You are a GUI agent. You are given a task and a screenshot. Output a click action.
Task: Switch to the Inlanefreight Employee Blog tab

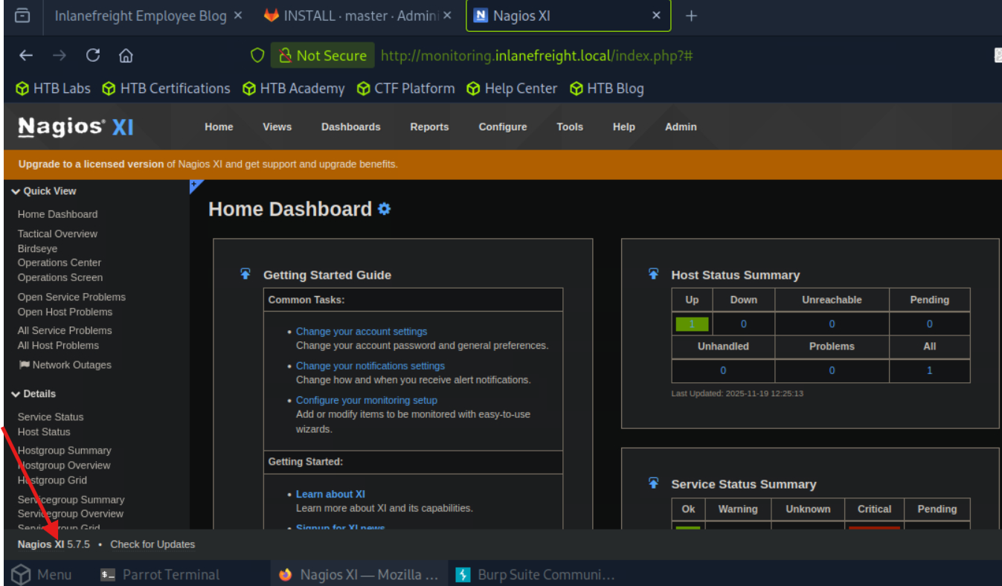click(x=140, y=16)
